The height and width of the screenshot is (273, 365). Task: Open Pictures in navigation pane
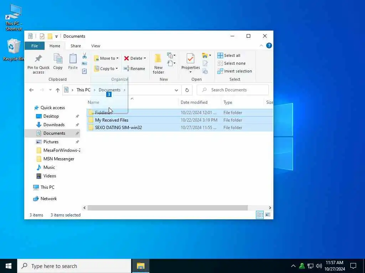pos(51,142)
